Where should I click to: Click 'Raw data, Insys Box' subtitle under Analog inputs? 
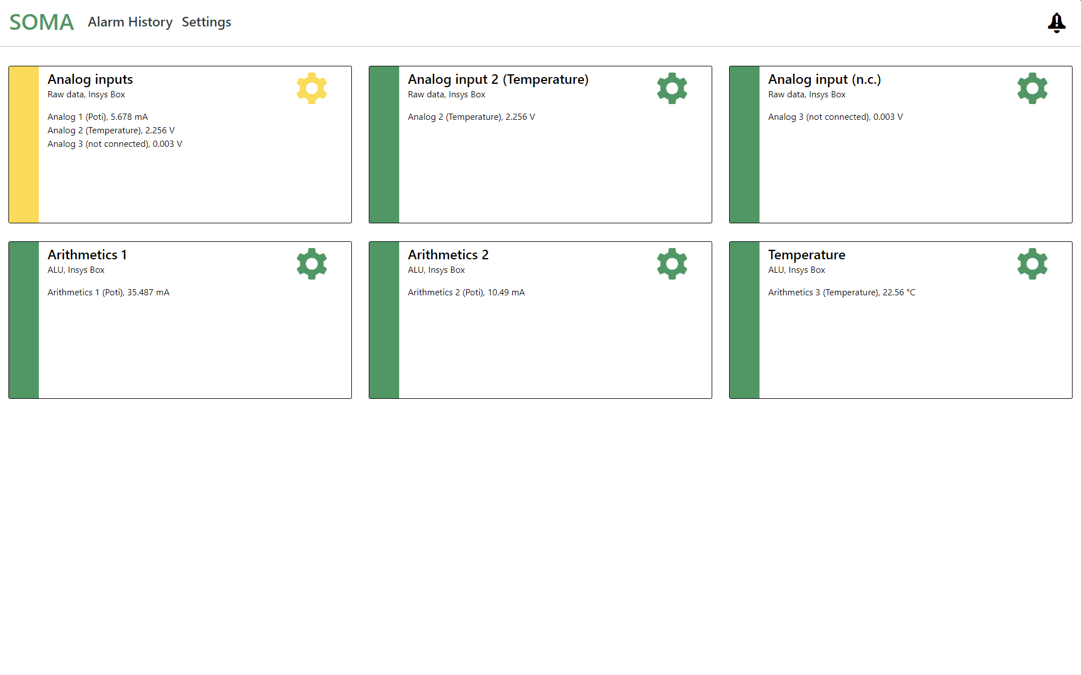(x=86, y=94)
